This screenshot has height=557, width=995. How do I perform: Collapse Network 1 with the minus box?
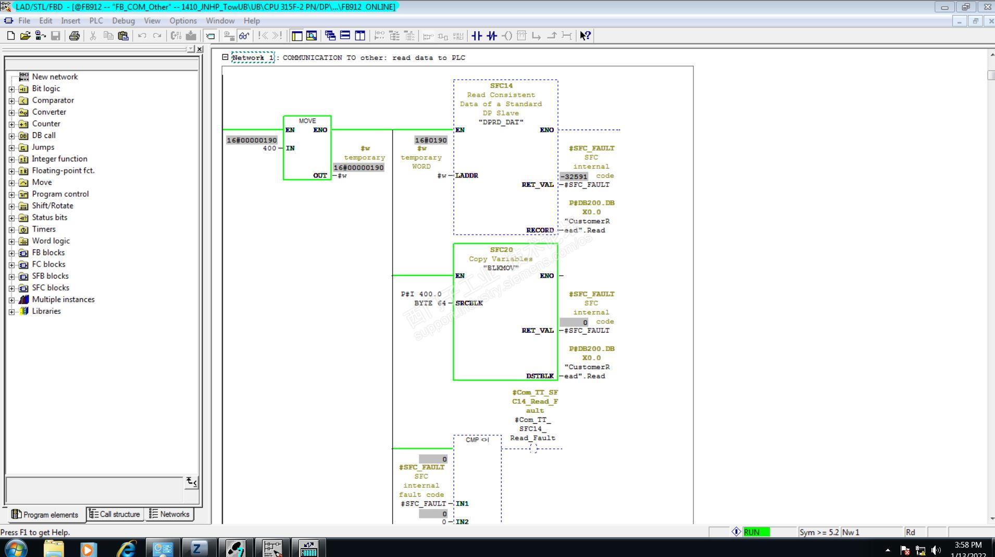[225, 57]
